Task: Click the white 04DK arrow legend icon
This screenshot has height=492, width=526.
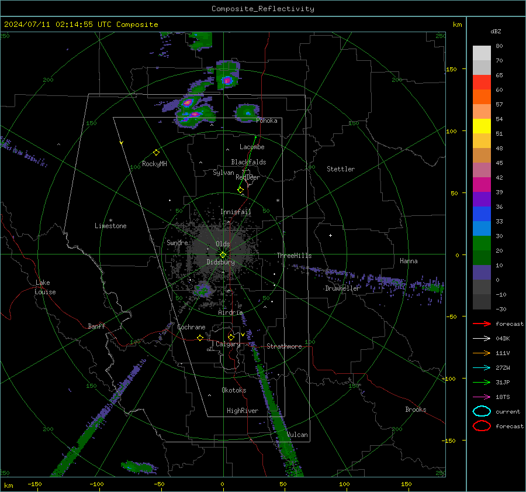Action: pos(482,338)
